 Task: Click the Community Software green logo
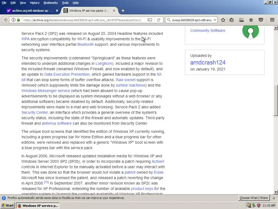tap(250, 31)
